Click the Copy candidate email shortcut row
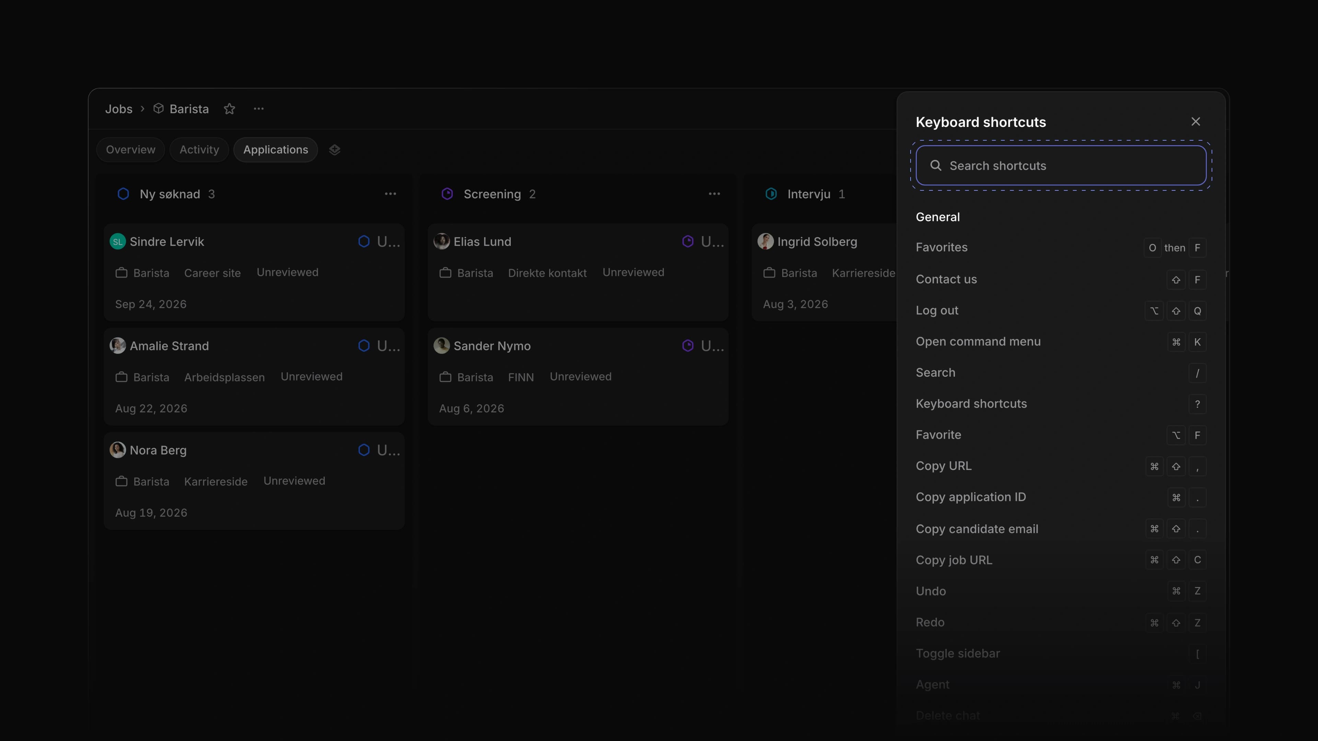This screenshot has width=1318, height=741. coord(1061,529)
